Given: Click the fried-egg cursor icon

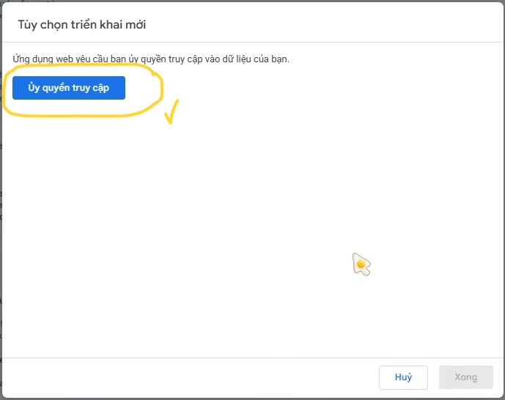Looking at the screenshot, I should tap(361, 264).
